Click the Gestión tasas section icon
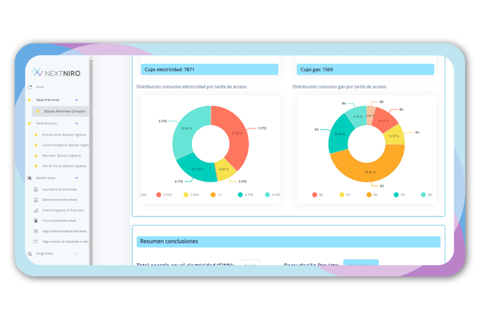This screenshot has width=480, height=320. (x=30, y=178)
